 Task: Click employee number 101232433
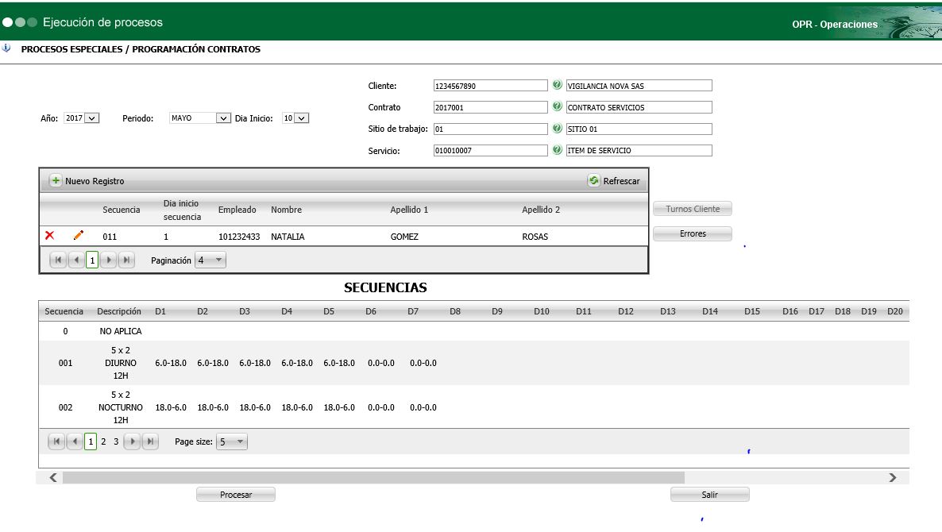[239, 237]
